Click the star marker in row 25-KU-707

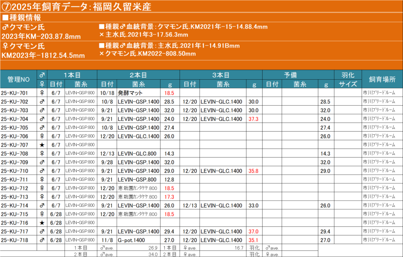click(x=43, y=145)
